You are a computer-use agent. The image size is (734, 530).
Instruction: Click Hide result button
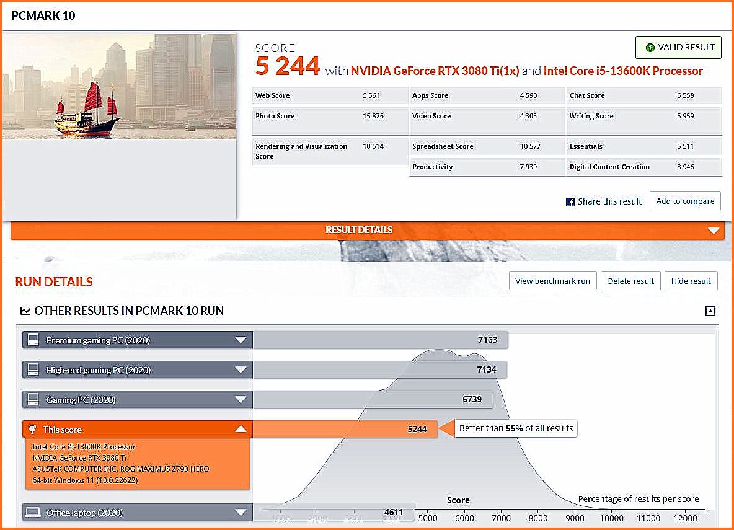(x=691, y=281)
